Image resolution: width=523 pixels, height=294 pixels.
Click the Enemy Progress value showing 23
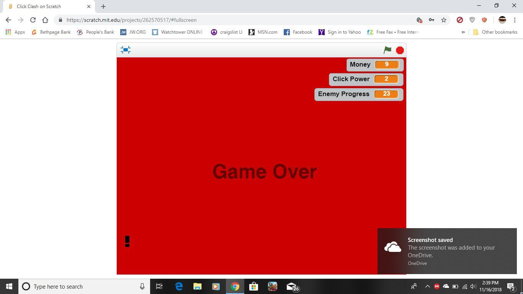tap(386, 94)
